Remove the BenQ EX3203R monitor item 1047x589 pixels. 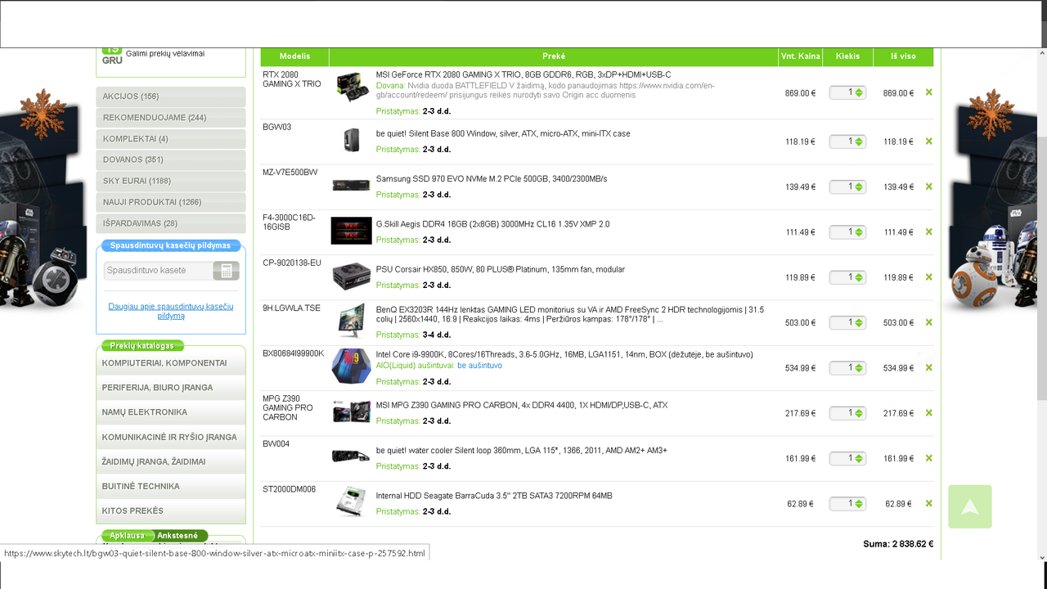coord(928,322)
